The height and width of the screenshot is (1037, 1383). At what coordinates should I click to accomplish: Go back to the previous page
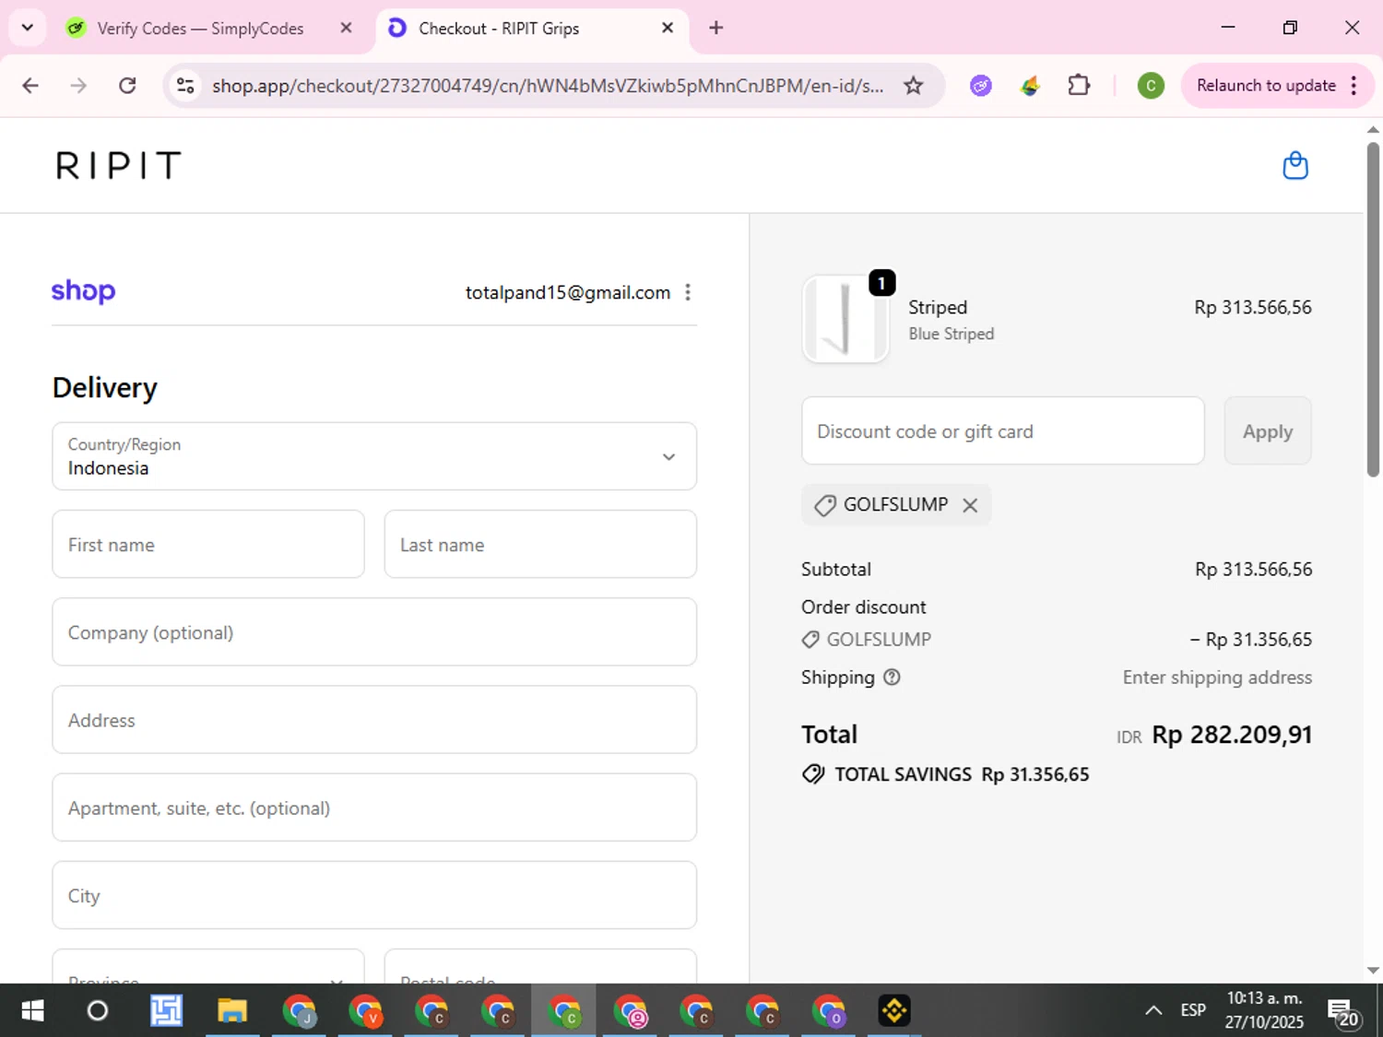tap(30, 86)
